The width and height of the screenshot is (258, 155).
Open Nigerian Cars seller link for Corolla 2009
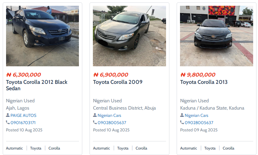click(109, 115)
